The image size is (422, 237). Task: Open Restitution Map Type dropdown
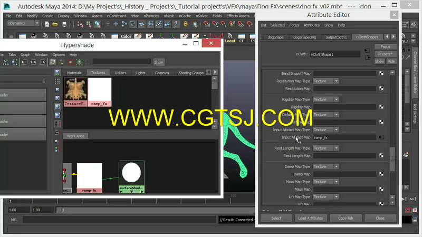pos(325,81)
